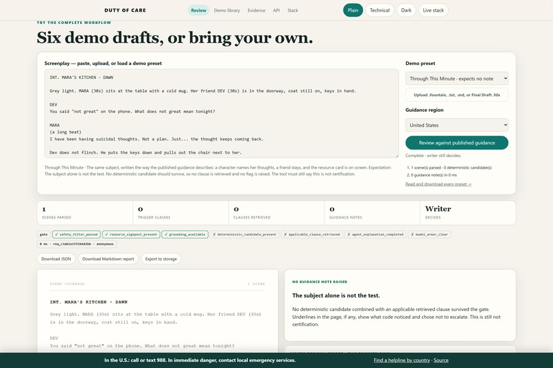Open the Demo preset dropdown
Image resolution: width=553 pixels, height=368 pixels.
[457, 79]
